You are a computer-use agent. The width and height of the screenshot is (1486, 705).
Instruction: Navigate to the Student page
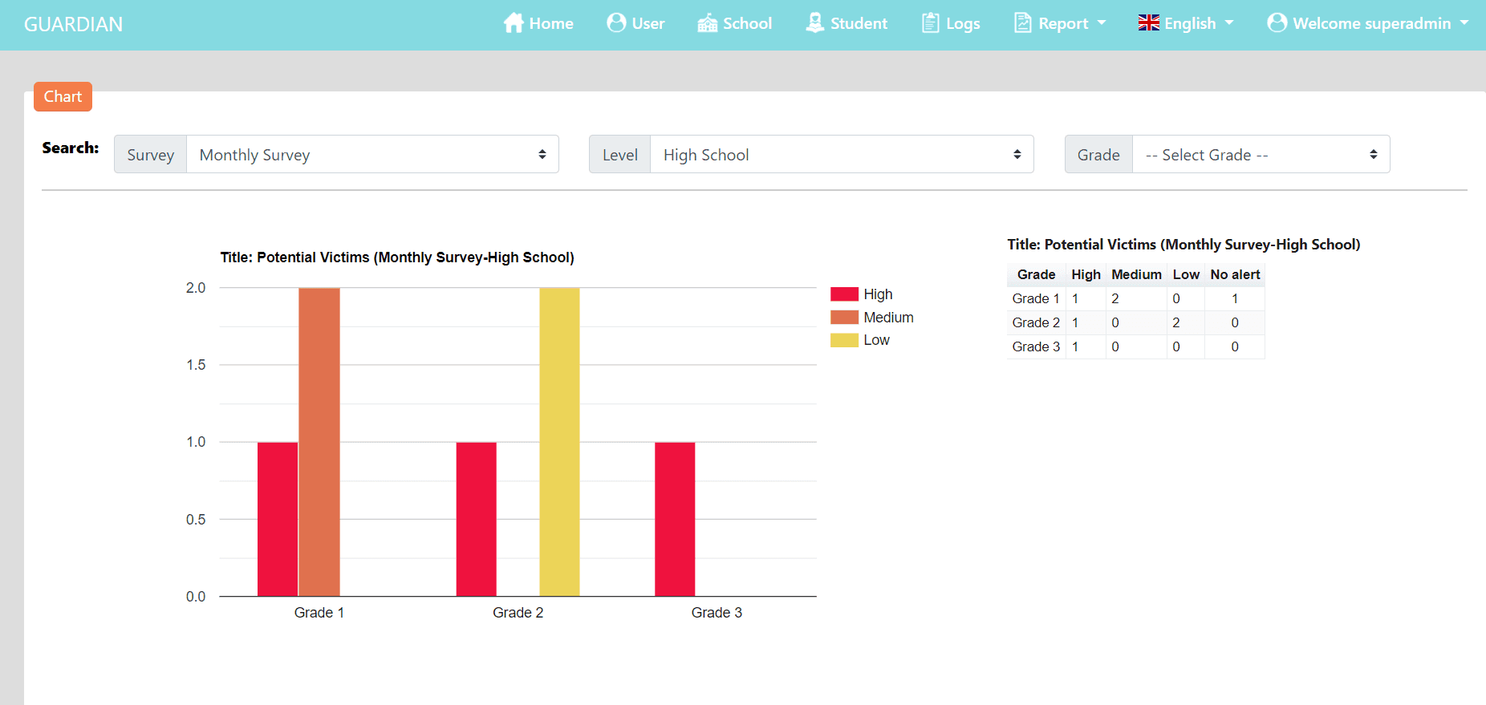847,23
